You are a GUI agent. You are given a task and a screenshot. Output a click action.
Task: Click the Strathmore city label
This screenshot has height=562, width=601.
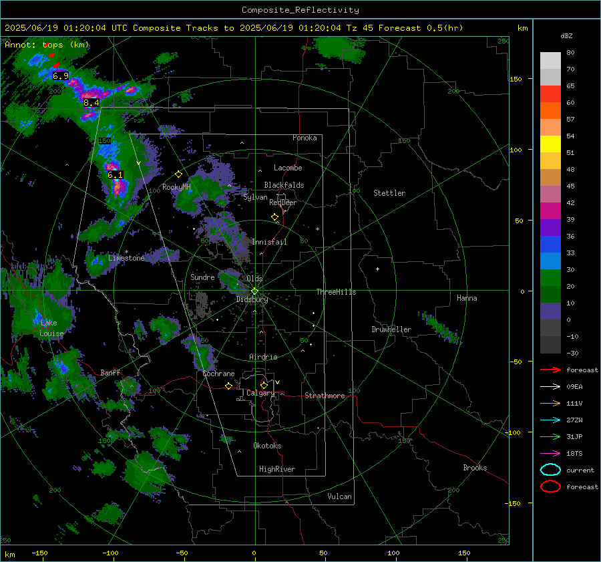pyautogui.click(x=325, y=396)
